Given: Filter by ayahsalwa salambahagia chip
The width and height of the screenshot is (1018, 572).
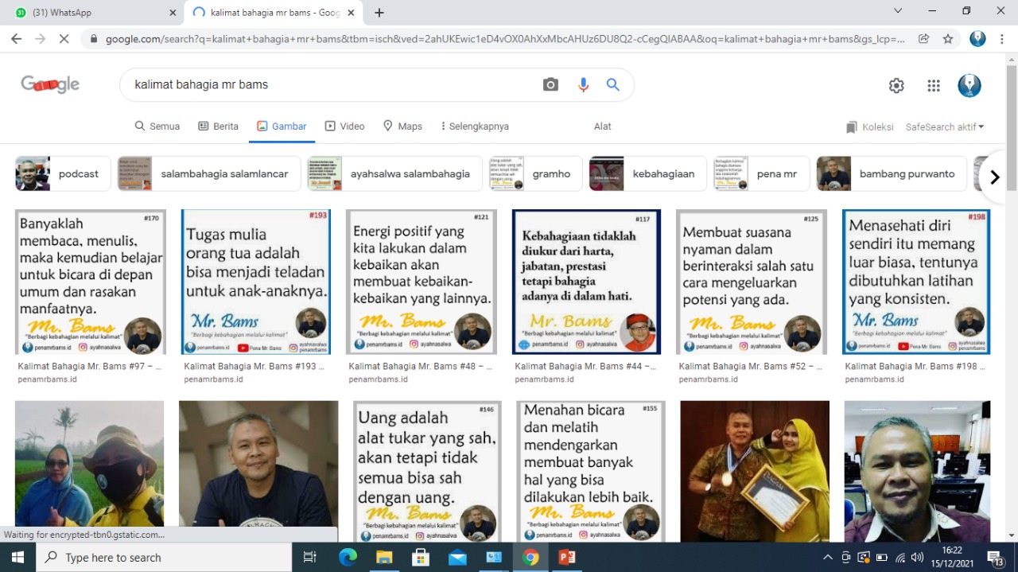Looking at the screenshot, I should (x=394, y=173).
